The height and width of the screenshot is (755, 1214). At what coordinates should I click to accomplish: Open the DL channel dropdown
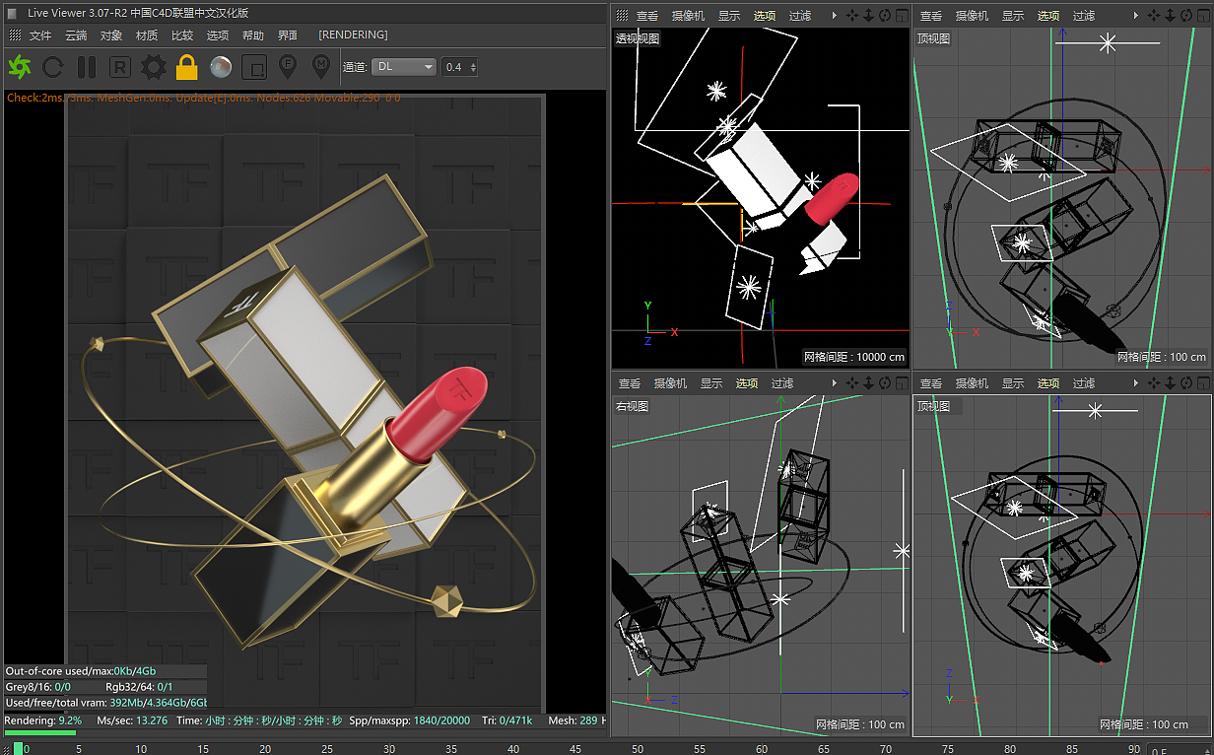(x=404, y=67)
